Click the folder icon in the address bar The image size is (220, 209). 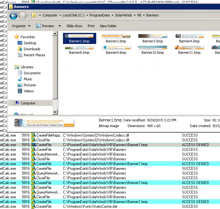(34, 15)
